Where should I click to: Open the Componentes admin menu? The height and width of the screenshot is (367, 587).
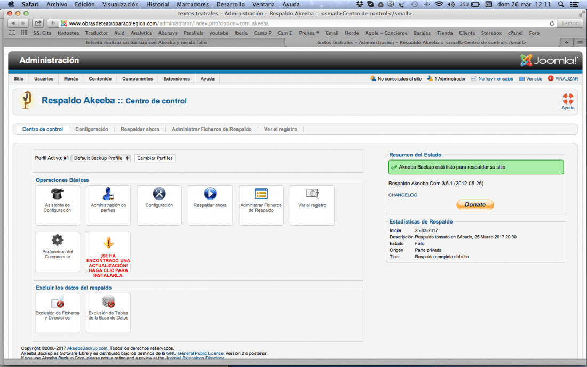click(137, 79)
